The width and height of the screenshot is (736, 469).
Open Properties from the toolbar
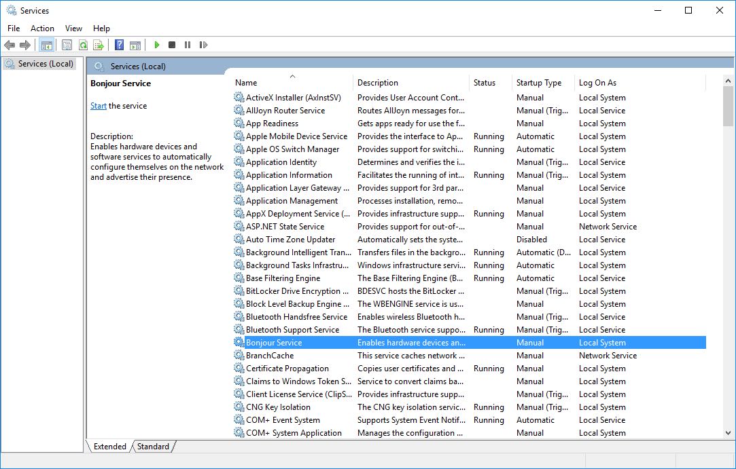point(67,45)
